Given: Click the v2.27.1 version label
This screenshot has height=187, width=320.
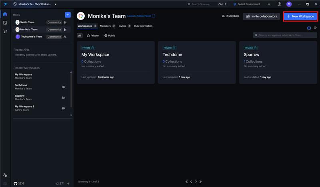Looking at the screenshot, I should [x=60, y=183].
